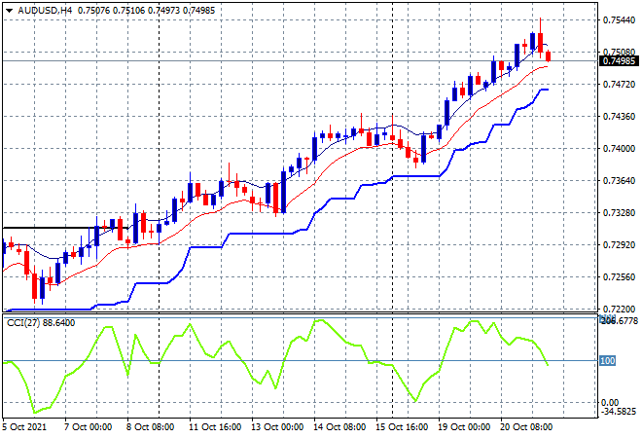The image size is (642, 438).
Task: Click the 13 Oct 00:00 time label
Action: 277,427
